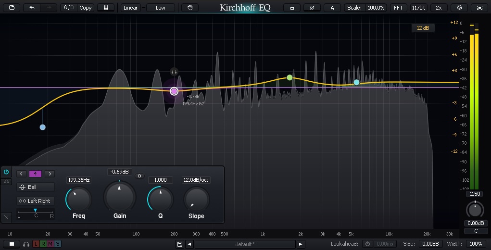Undo the last change with back arrow

click(x=32, y=8)
